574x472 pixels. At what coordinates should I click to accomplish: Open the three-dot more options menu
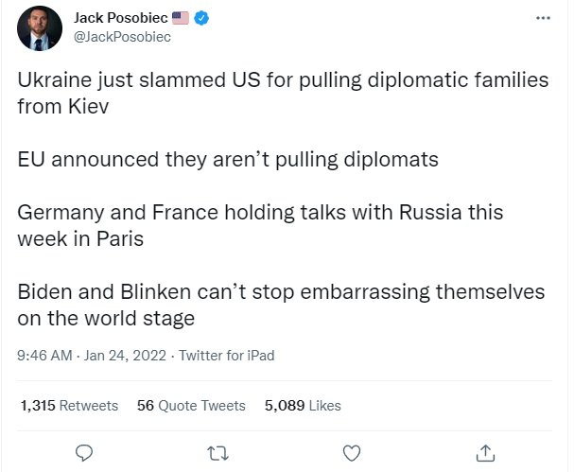[543, 18]
